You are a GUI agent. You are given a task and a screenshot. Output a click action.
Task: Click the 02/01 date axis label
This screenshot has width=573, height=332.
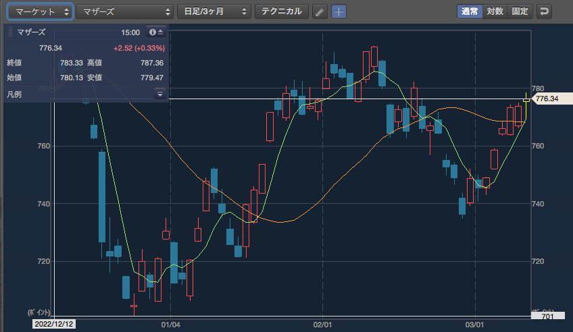tap(322, 325)
